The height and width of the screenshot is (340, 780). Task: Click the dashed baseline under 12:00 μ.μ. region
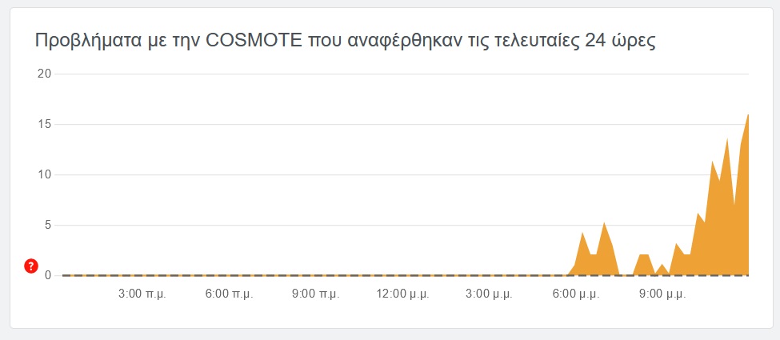coord(403,275)
